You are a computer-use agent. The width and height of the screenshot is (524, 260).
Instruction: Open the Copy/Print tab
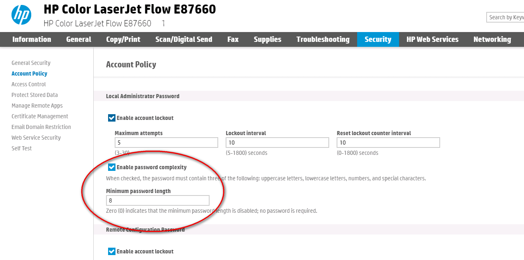pyautogui.click(x=123, y=39)
